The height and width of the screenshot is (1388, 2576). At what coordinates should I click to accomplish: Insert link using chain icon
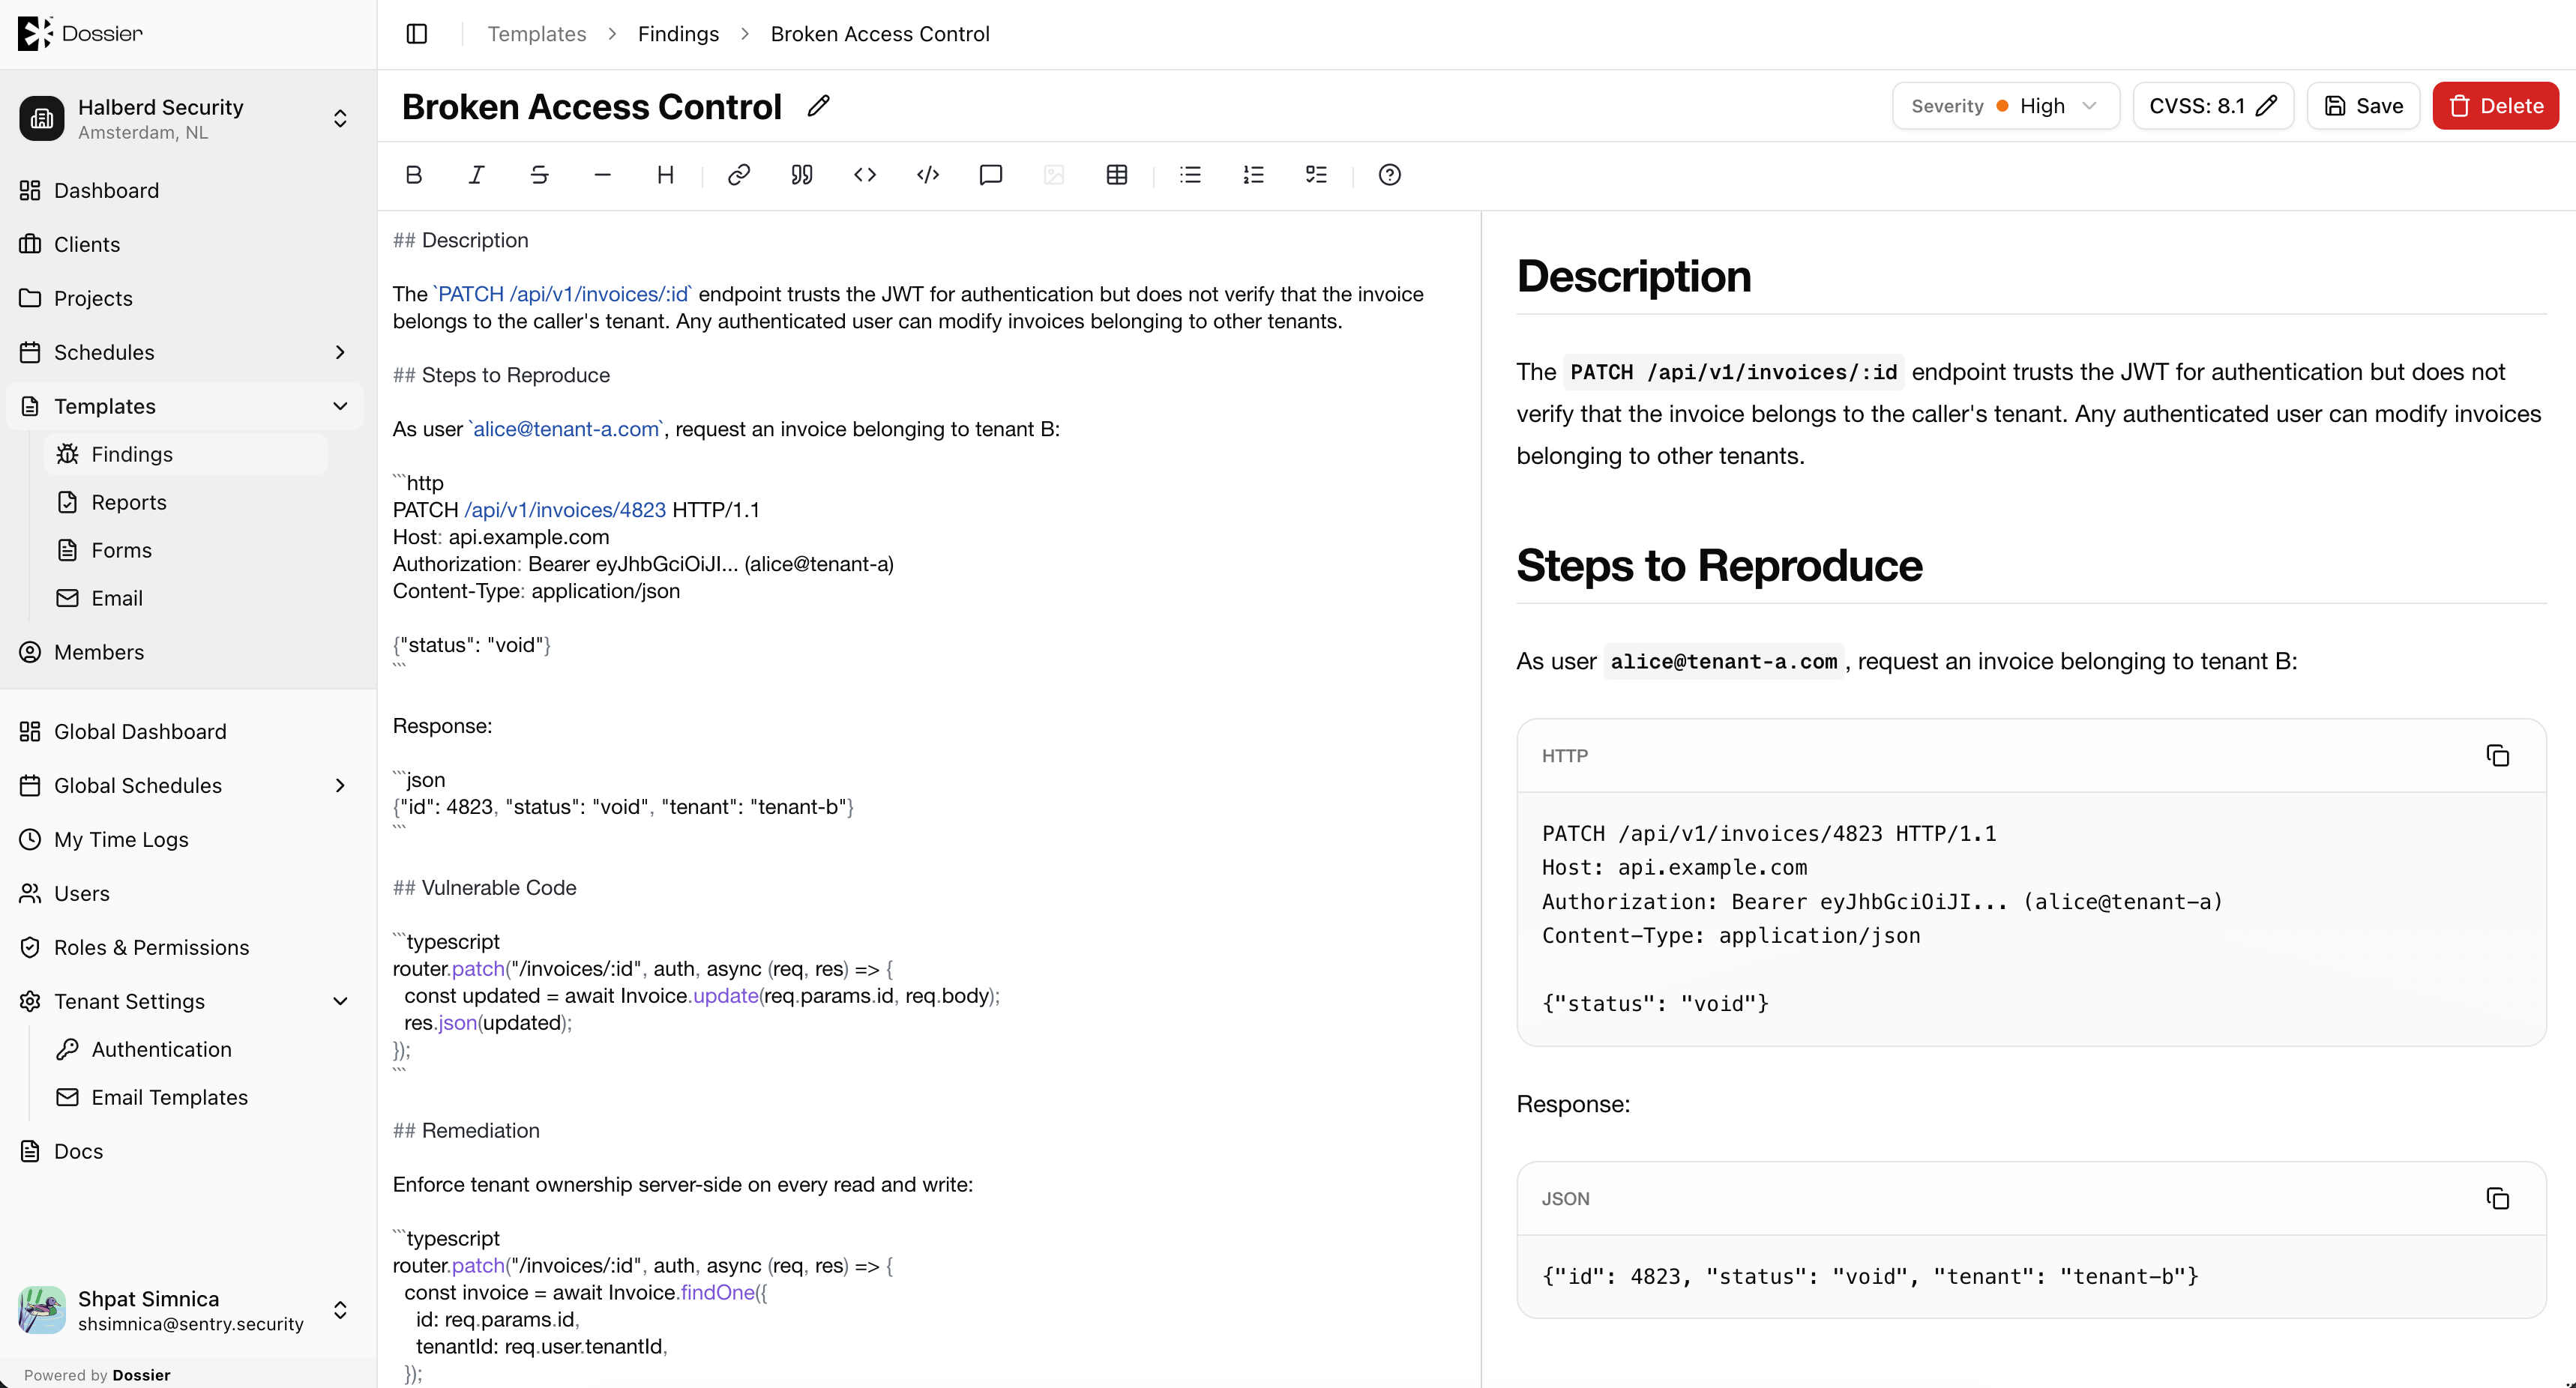(739, 175)
